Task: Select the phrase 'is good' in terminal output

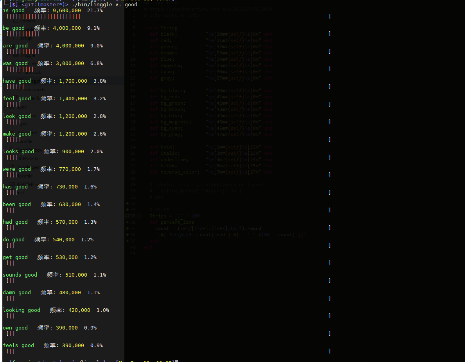Action: coord(14,11)
